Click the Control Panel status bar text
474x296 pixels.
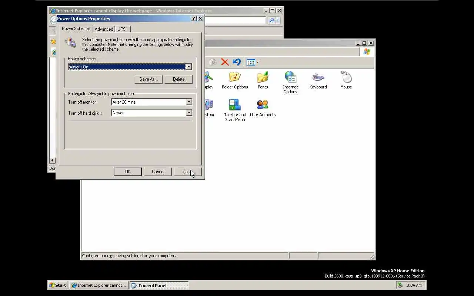[x=129, y=256]
